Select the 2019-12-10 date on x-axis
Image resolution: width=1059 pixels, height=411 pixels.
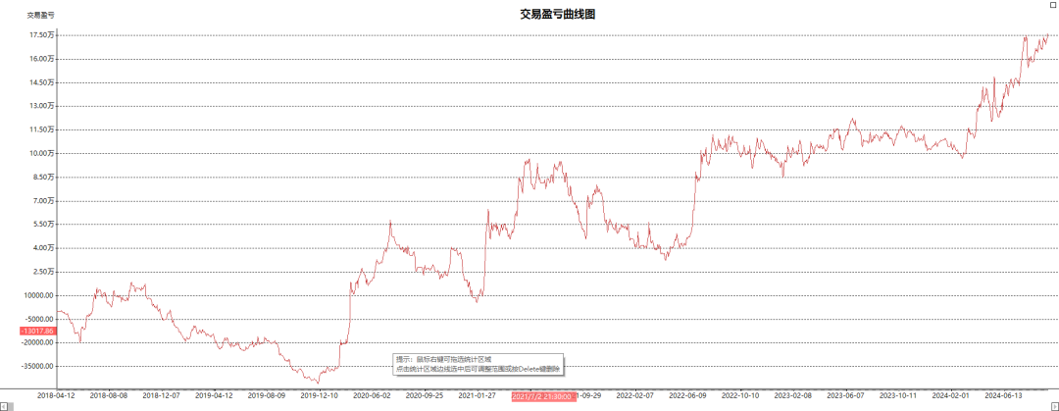(x=319, y=395)
